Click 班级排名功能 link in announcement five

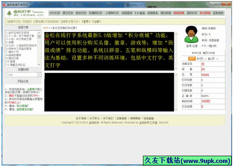tap(24, 109)
